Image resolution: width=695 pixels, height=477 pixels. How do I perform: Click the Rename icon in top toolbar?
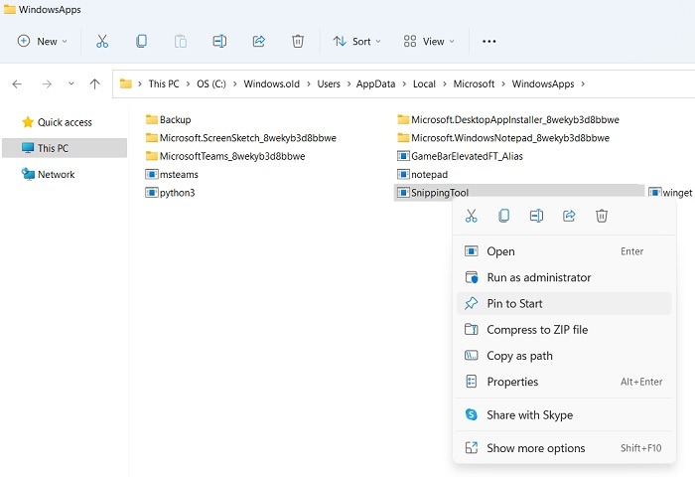(219, 42)
